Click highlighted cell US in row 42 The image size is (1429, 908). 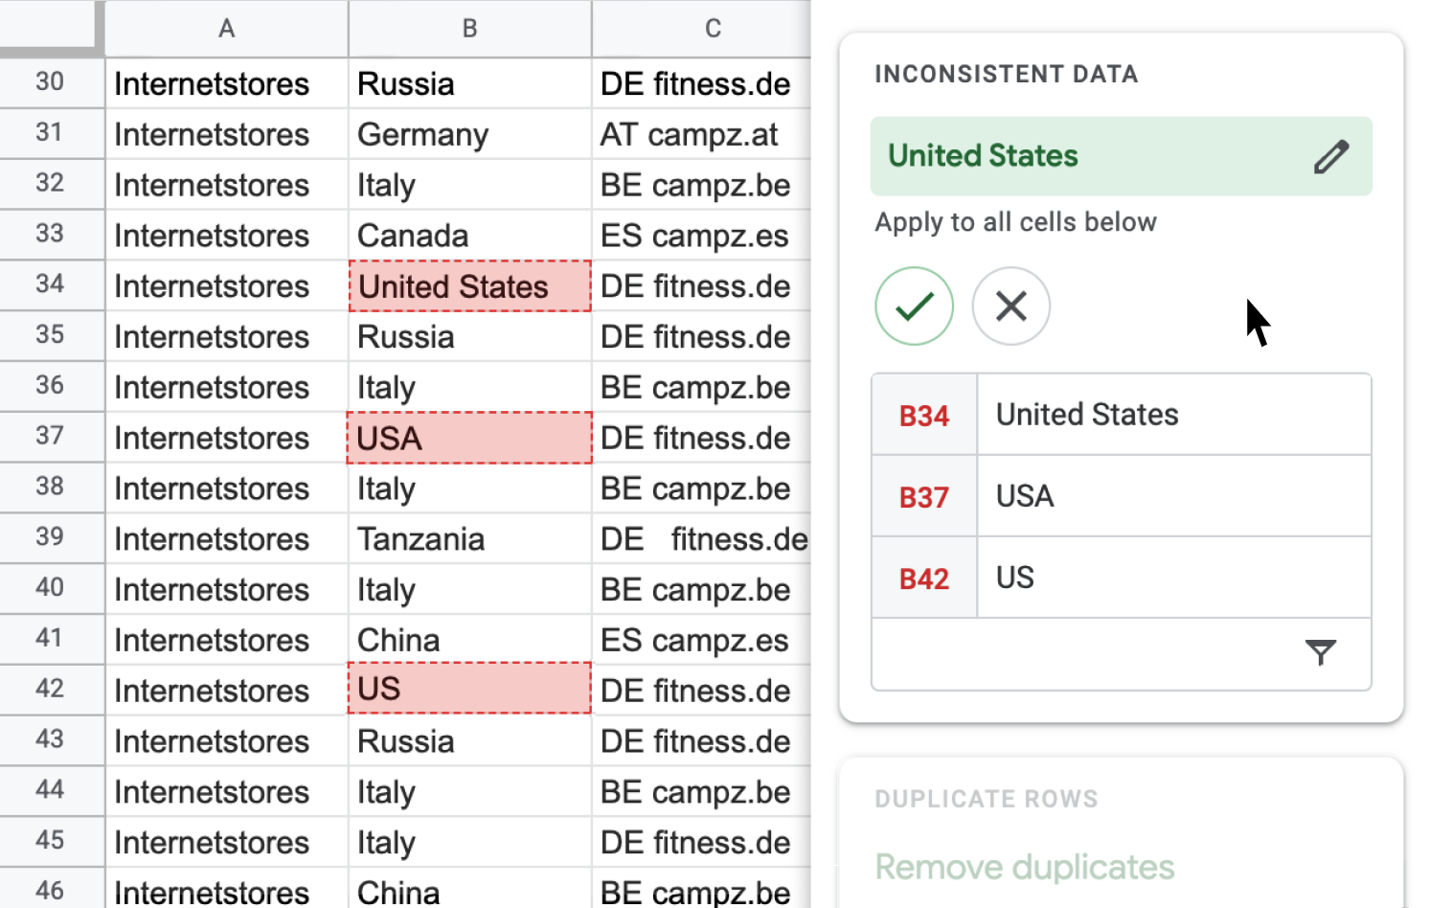coord(469,689)
